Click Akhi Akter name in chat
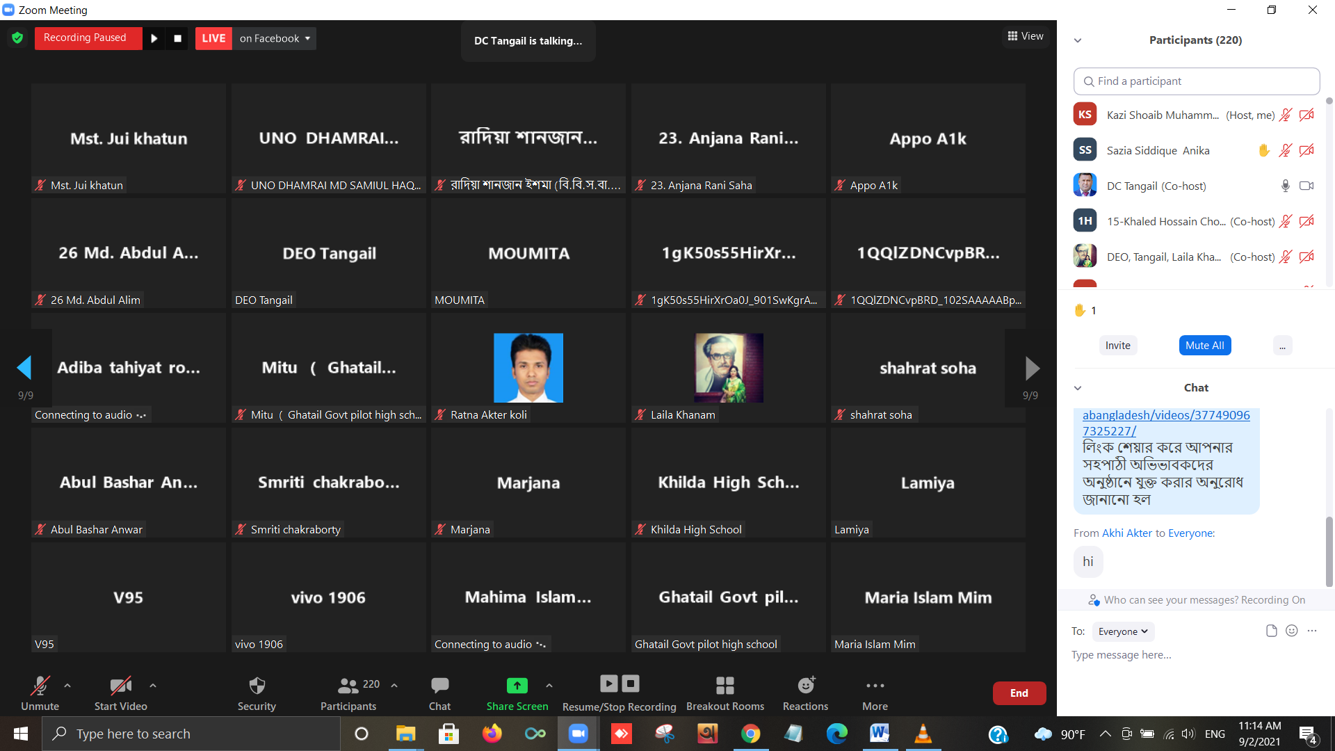 (1127, 533)
